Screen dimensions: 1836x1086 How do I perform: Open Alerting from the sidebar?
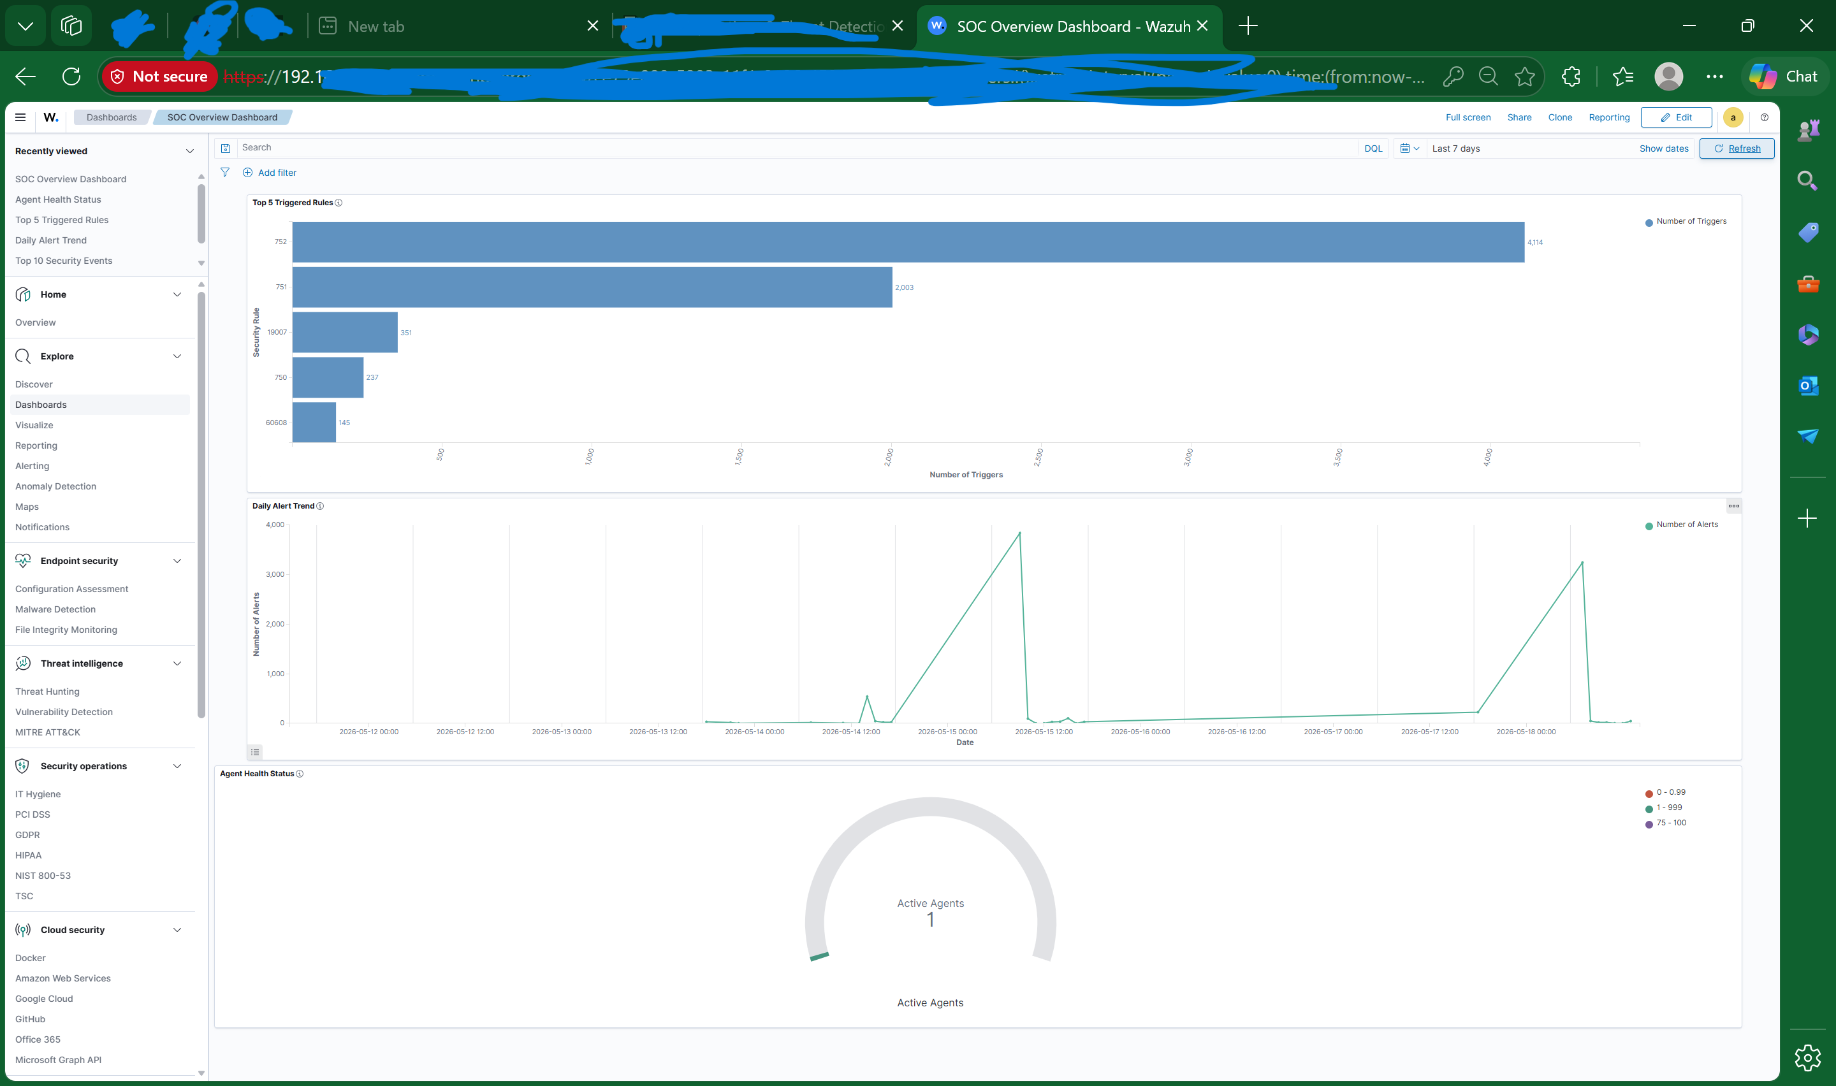click(33, 466)
